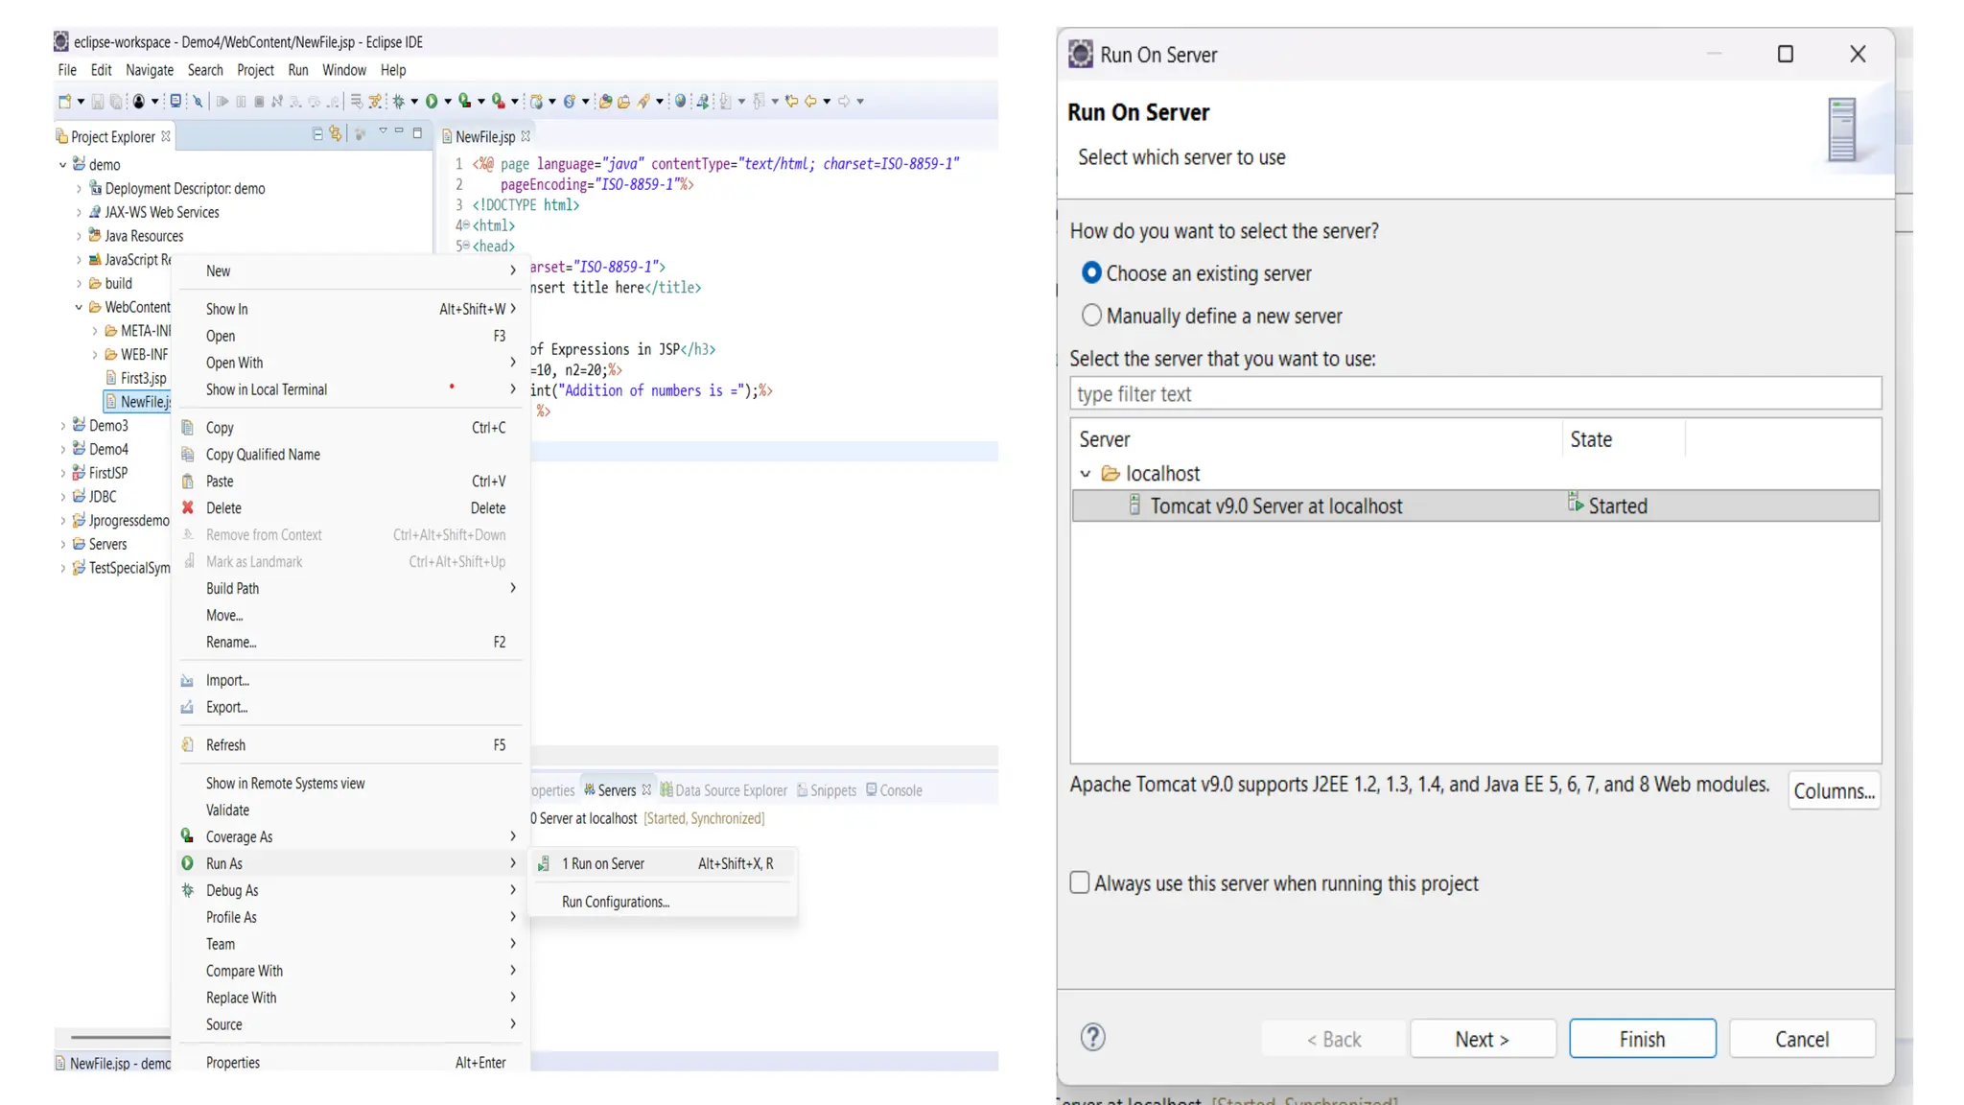Open dropdown arrow next to Run icon
Screen dimensions: 1964x1105
448,102
